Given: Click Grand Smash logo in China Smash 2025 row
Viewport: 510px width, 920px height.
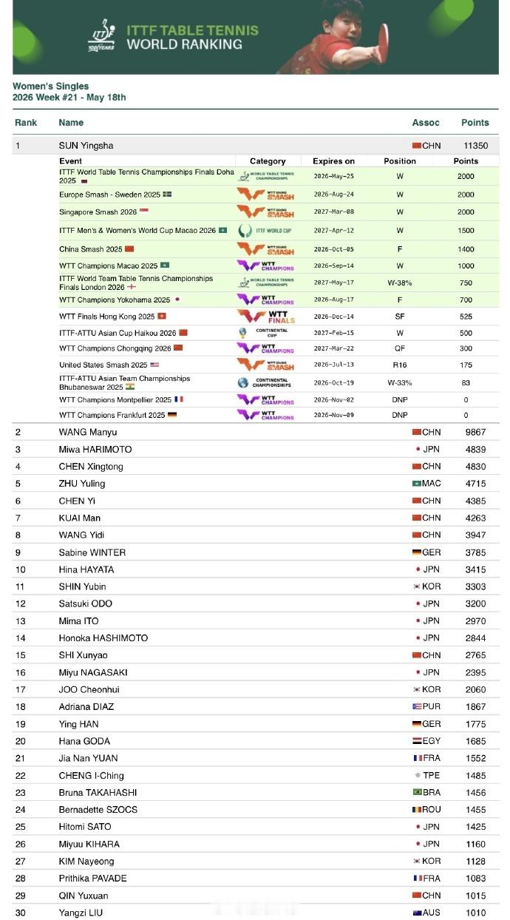Looking at the screenshot, I should pyautogui.click(x=265, y=249).
